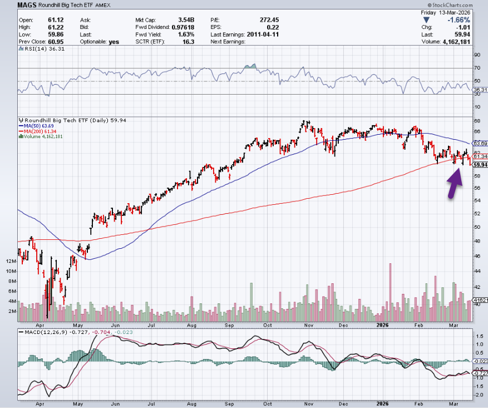Click the candlestick icon beside Roundhill Big Tech ETF (Daily)

[x=20, y=120]
